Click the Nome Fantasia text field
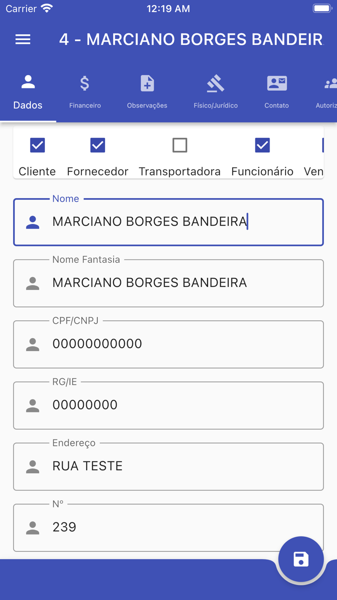This screenshot has width=337, height=600. tap(168, 283)
